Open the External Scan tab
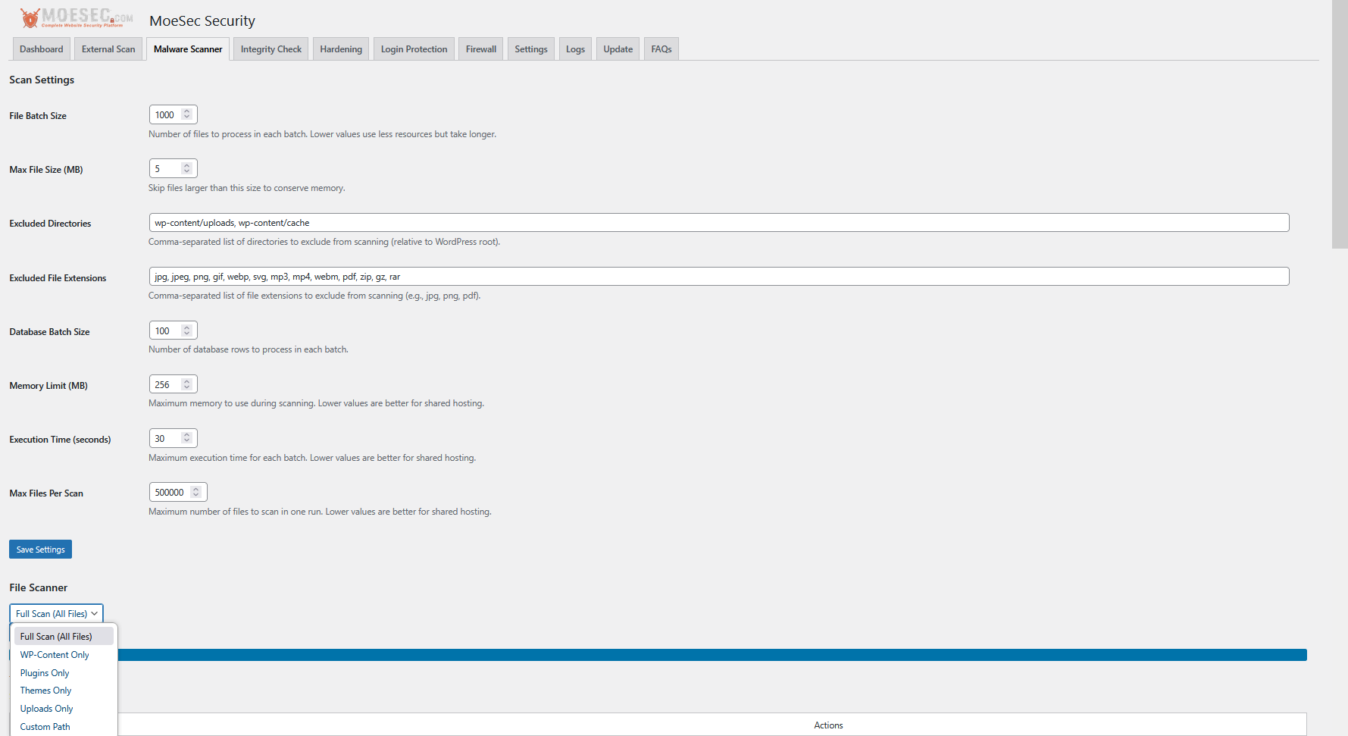The height and width of the screenshot is (736, 1348). pyautogui.click(x=108, y=49)
